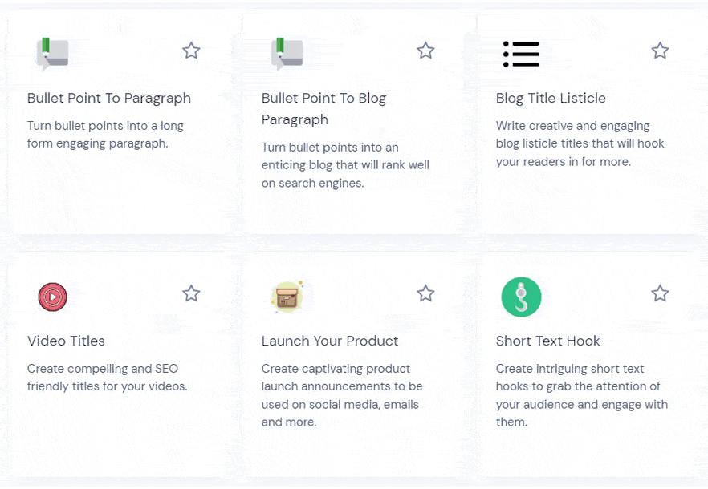Screen dimensions: 708x489
Task: Click the Short Text Hook description text
Action: (581, 395)
